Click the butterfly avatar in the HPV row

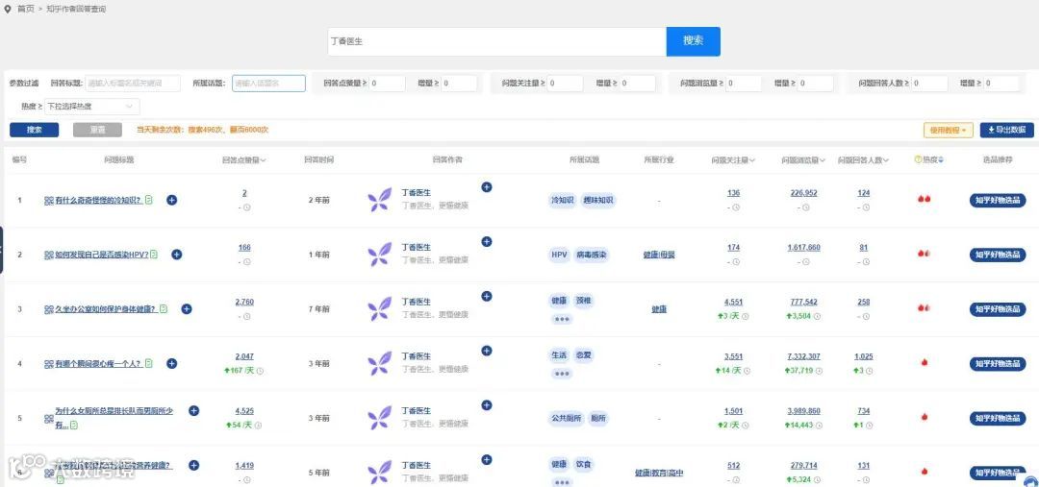point(380,255)
